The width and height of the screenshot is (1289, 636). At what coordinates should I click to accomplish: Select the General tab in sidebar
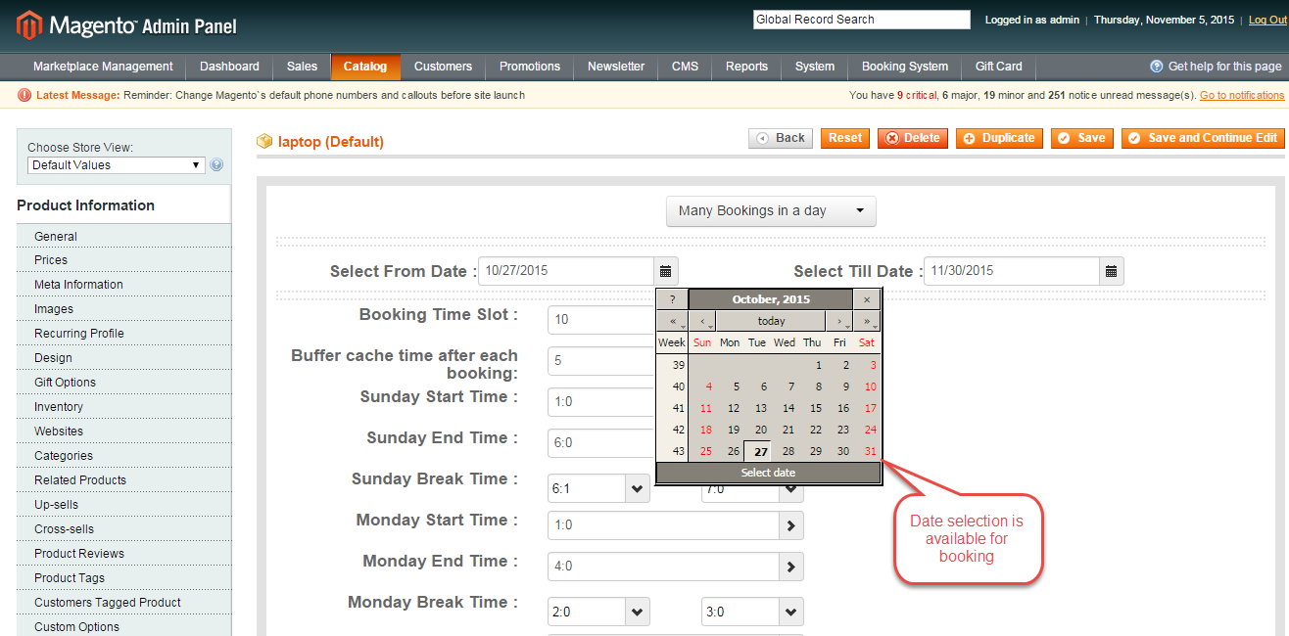click(x=124, y=236)
